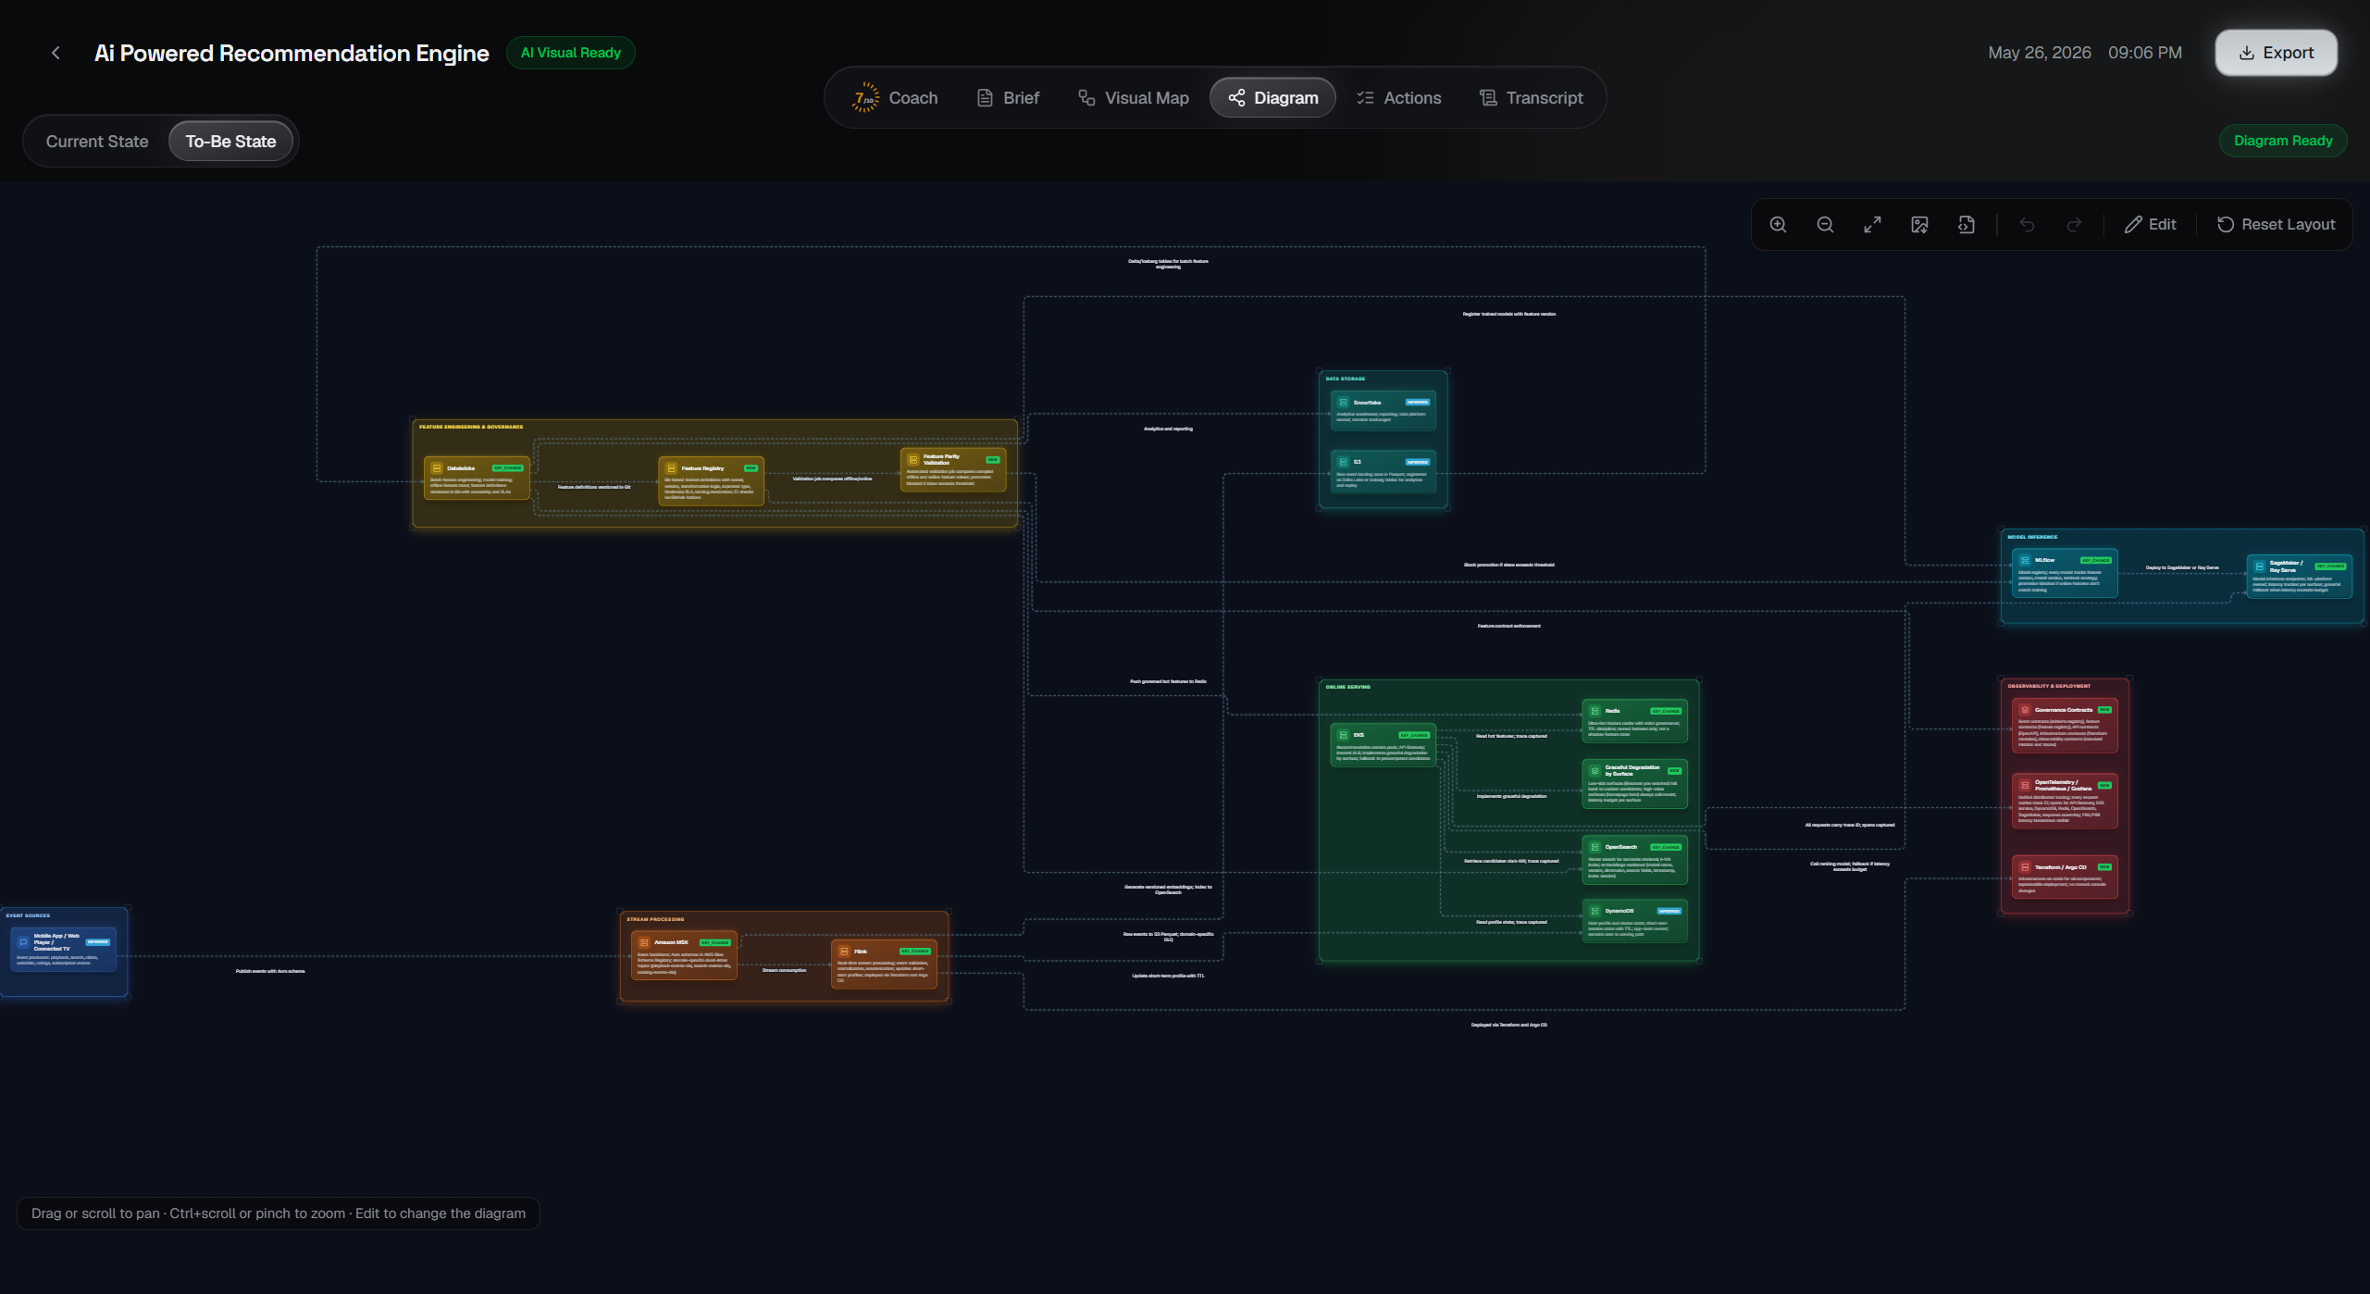This screenshot has height=1294, width=2370.
Task: Click the MLflow node icon
Action: [2025, 560]
